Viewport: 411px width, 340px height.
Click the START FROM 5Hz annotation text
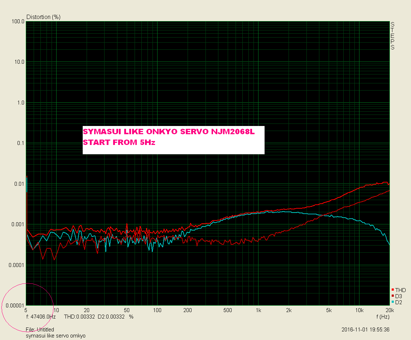point(119,142)
